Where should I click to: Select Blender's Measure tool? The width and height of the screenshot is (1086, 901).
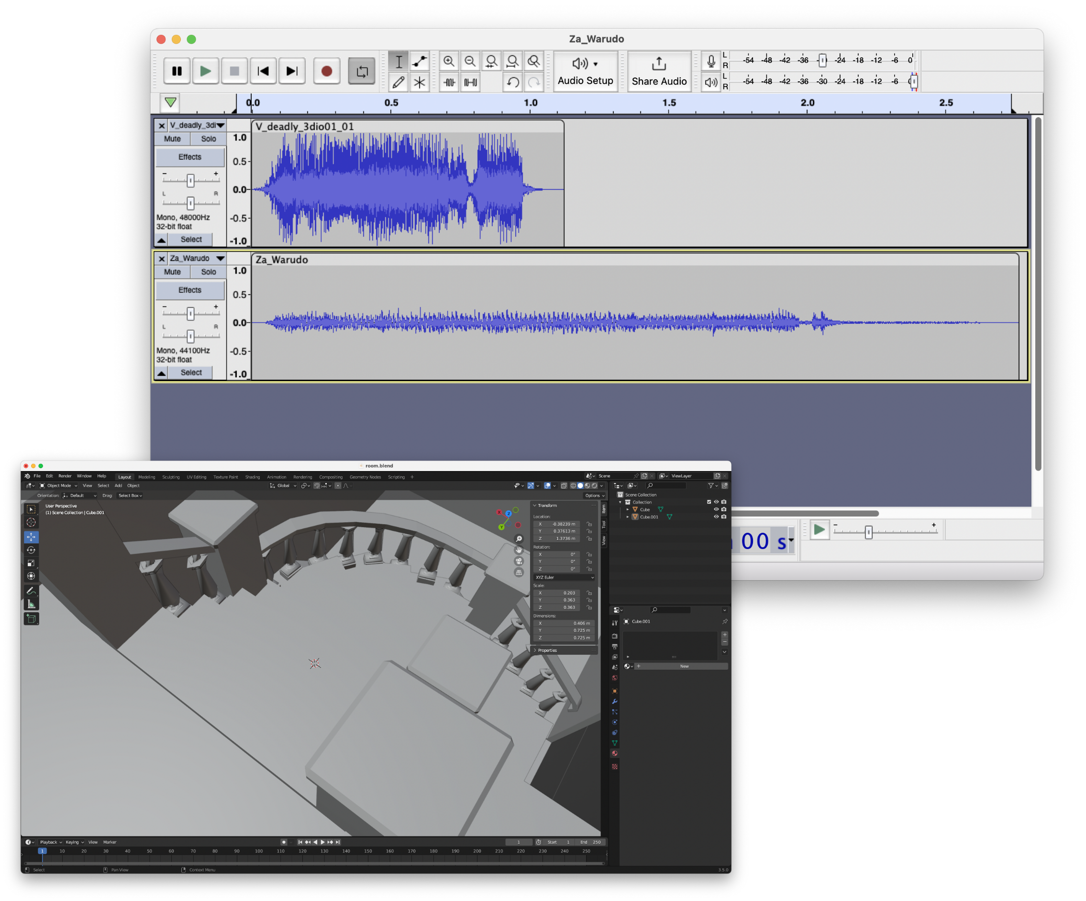(31, 604)
